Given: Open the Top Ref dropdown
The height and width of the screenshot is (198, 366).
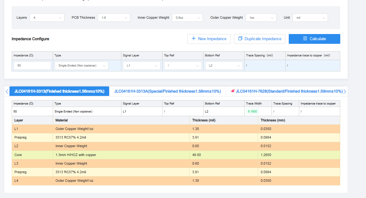Looking at the screenshot, I should pyautogui.click(x=183, y=66).
